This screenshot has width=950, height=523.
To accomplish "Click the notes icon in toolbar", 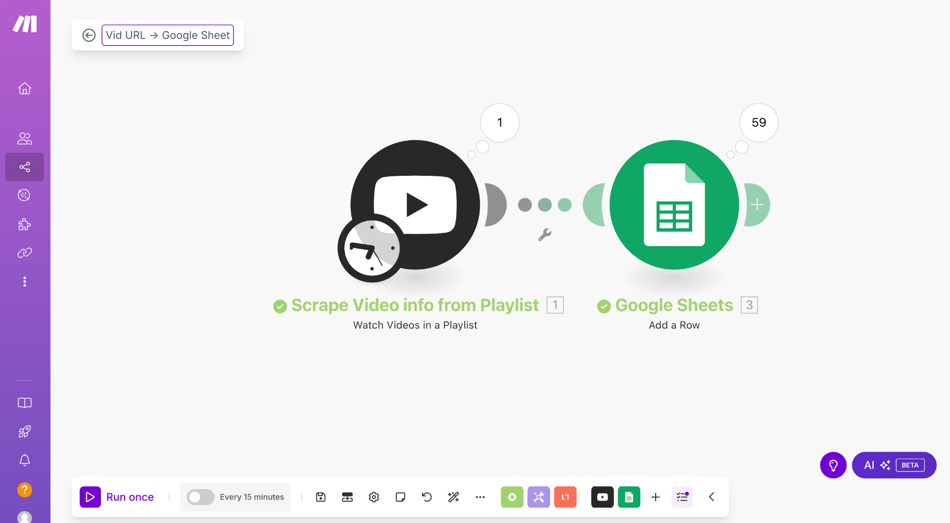I will pos(400,497).
